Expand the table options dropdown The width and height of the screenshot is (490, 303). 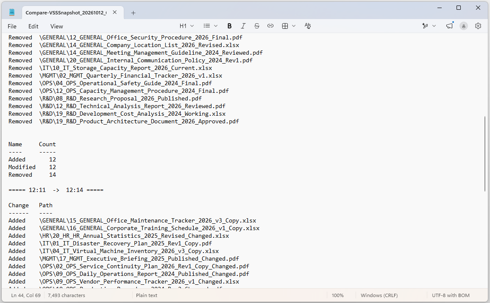click(294, 26)
